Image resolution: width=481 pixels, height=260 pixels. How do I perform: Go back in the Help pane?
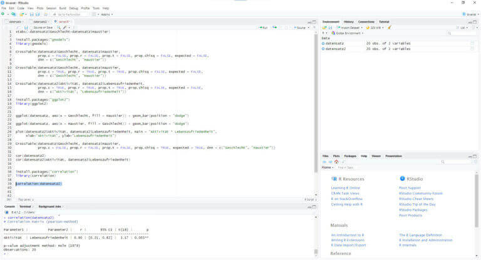[x=324, y=162]
